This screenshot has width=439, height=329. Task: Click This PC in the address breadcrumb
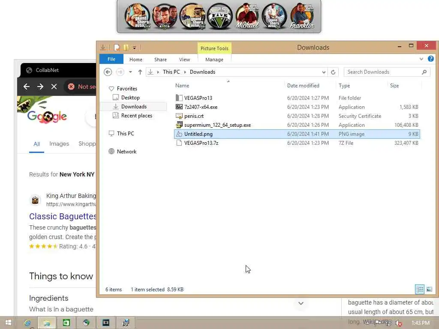click(171, 72)
